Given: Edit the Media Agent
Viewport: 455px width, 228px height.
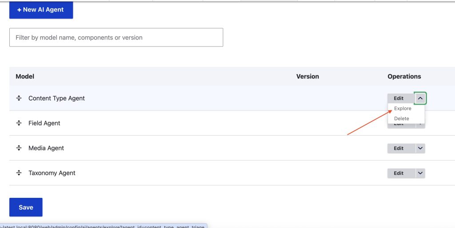Looking at the screenshot, I should [399, 148].
